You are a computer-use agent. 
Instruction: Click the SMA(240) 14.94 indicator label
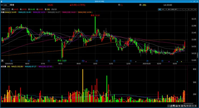(84, 12)
